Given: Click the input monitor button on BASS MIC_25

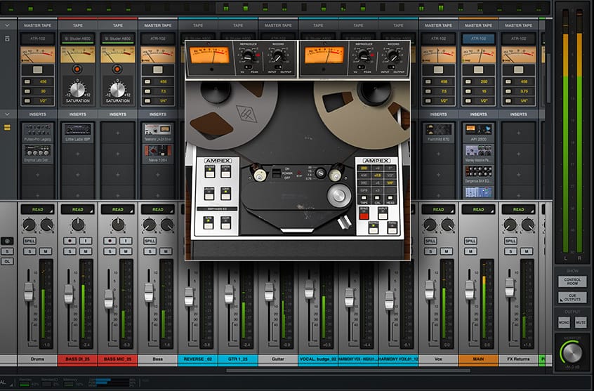Looking at the screenshot, I should click(124, 240).
